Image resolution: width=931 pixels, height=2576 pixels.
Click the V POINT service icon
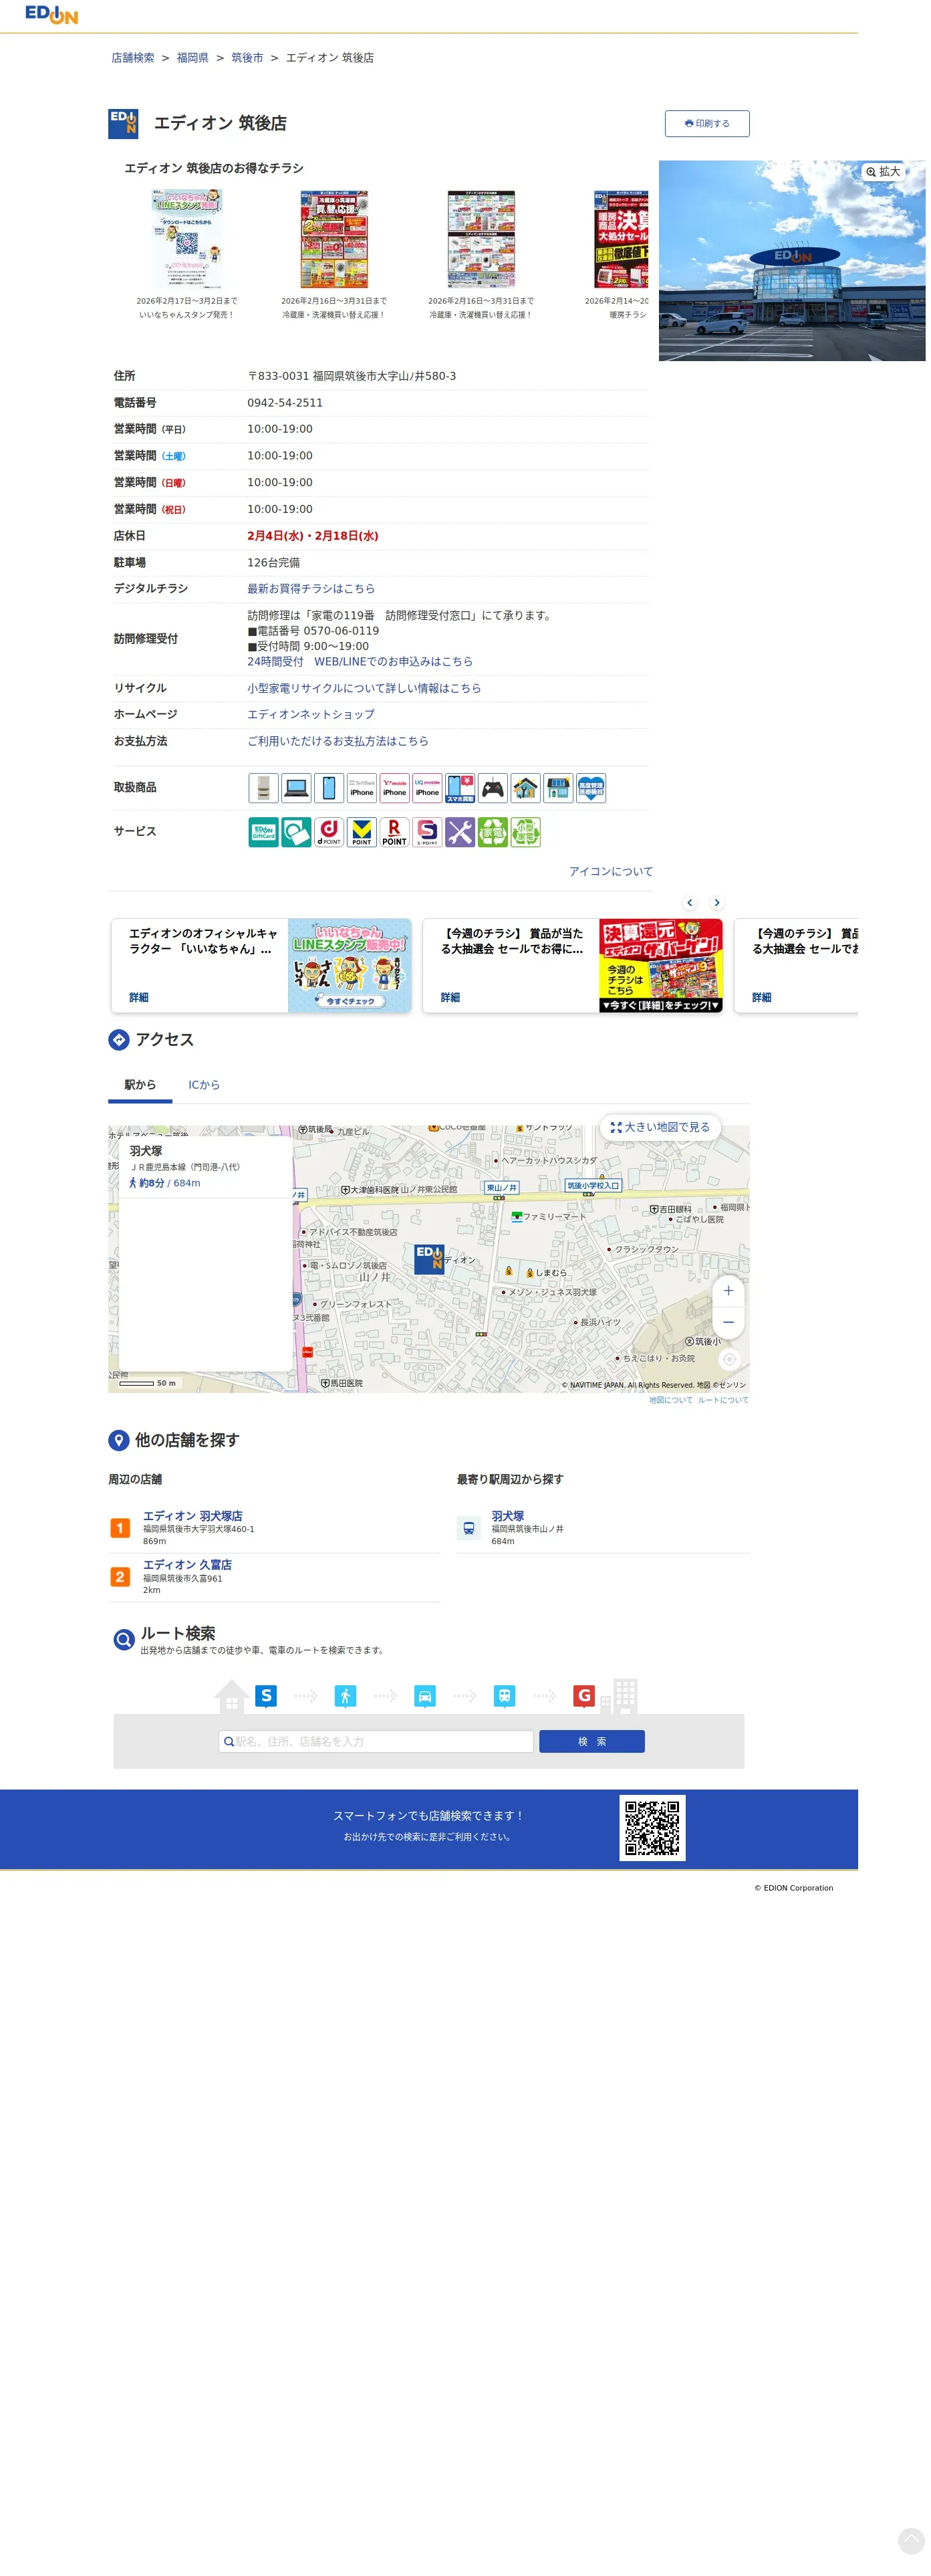click(x=362, y=833)
